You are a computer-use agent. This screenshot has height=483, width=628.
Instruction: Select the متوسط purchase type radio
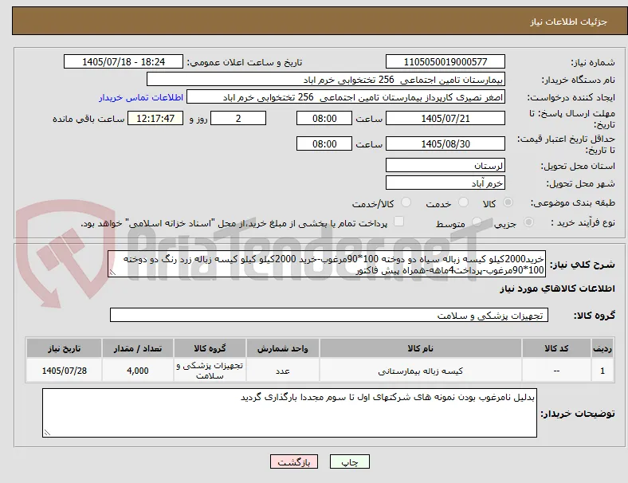click(477, 222)
